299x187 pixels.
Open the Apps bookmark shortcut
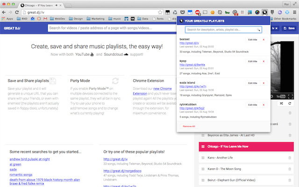[7, 19]
